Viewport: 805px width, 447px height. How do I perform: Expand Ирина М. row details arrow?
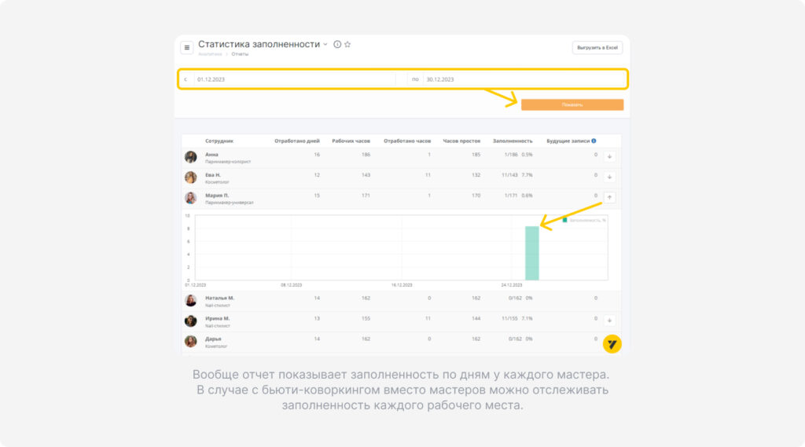pyautogui.click(x=609, y=321)
